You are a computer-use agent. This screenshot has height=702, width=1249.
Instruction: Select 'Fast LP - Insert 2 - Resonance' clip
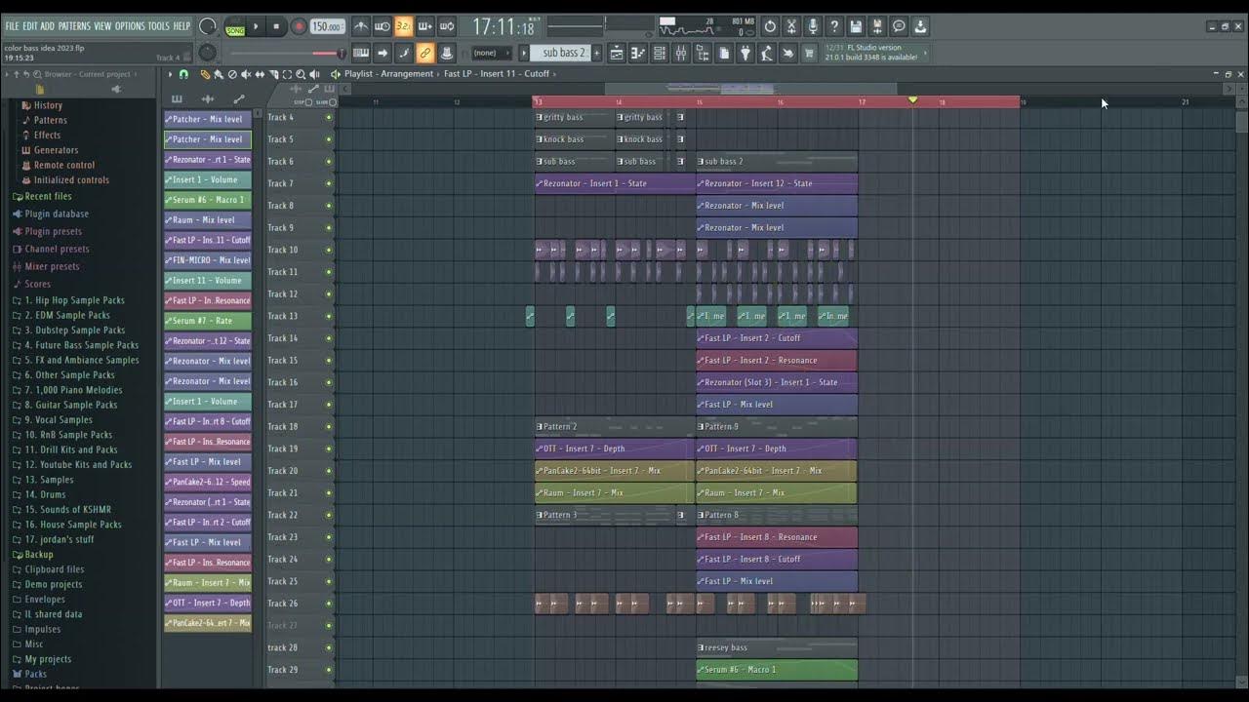[x=777, y=360]
